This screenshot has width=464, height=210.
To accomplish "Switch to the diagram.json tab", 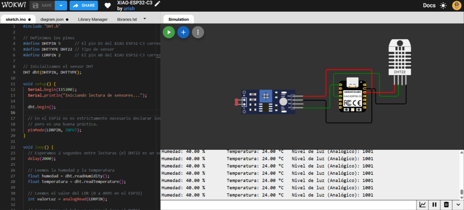I will click(54, 19).
